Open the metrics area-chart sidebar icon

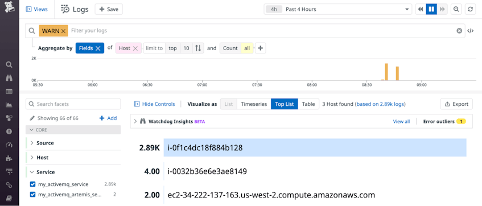point(9,105)
